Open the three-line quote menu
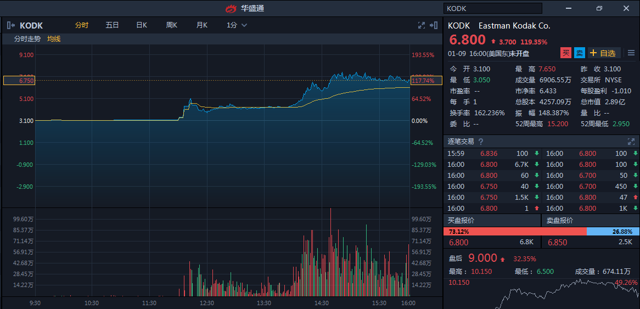 point(631,53)
